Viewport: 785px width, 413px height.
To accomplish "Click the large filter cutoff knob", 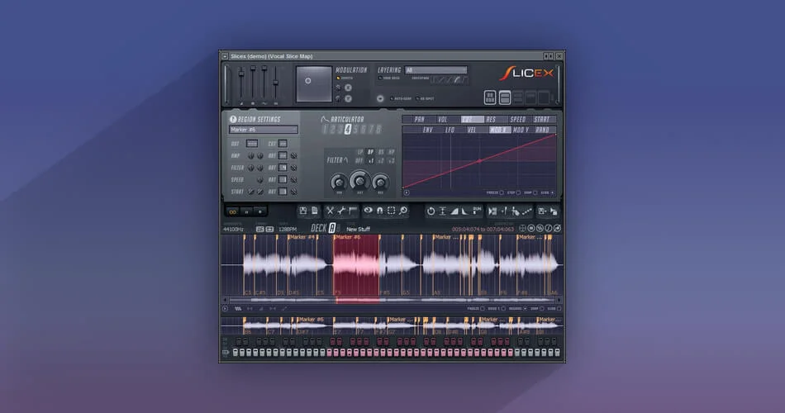I will point(360,180).
